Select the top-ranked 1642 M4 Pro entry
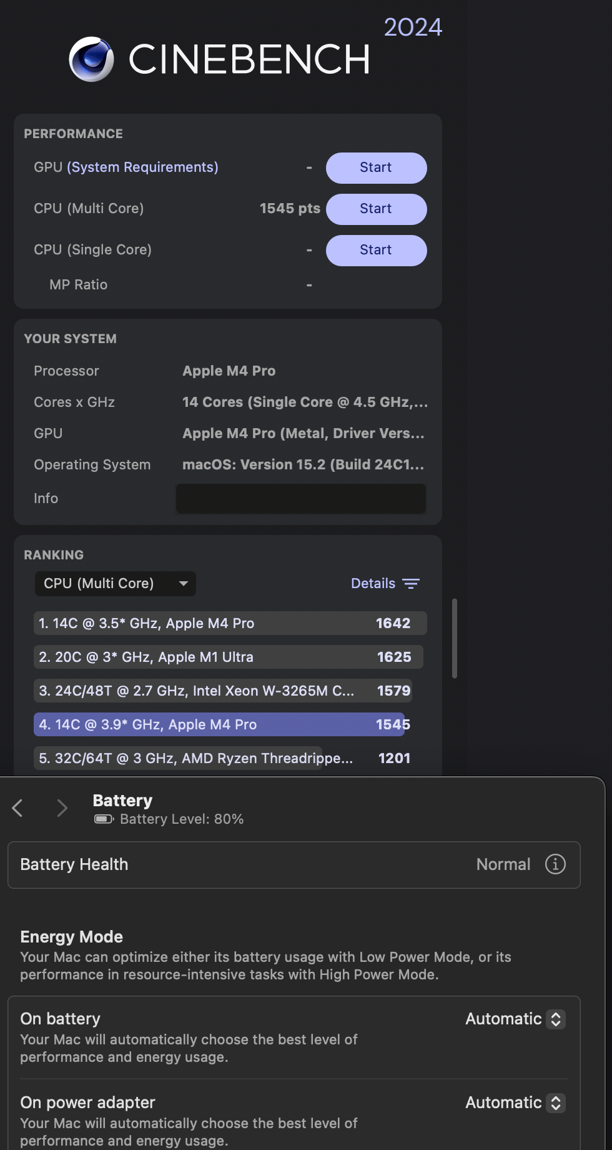 230,624
